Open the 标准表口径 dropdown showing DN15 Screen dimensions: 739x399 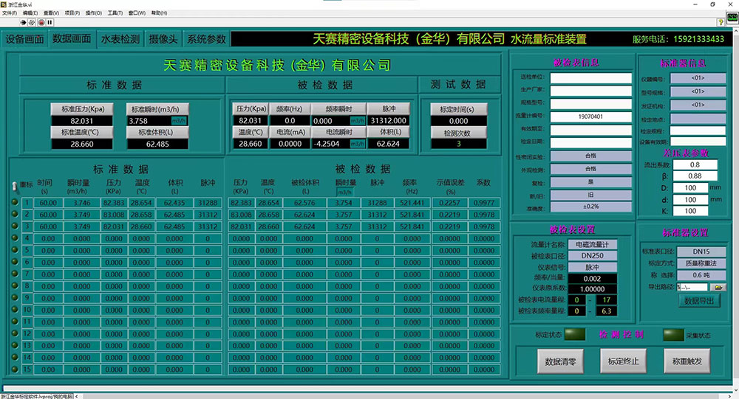[x=701, y=251]
